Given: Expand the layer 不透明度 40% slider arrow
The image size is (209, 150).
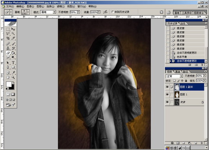Looking at the screenshot, I should 205,76.
